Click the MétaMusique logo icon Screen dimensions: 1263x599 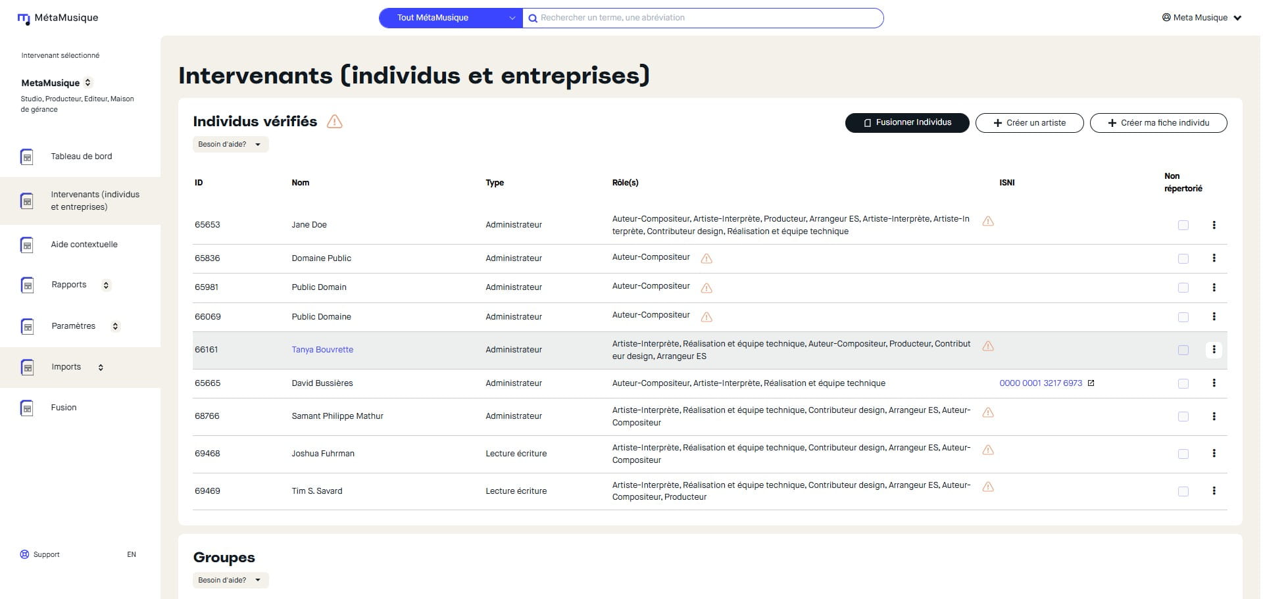(x=24, y=18)
